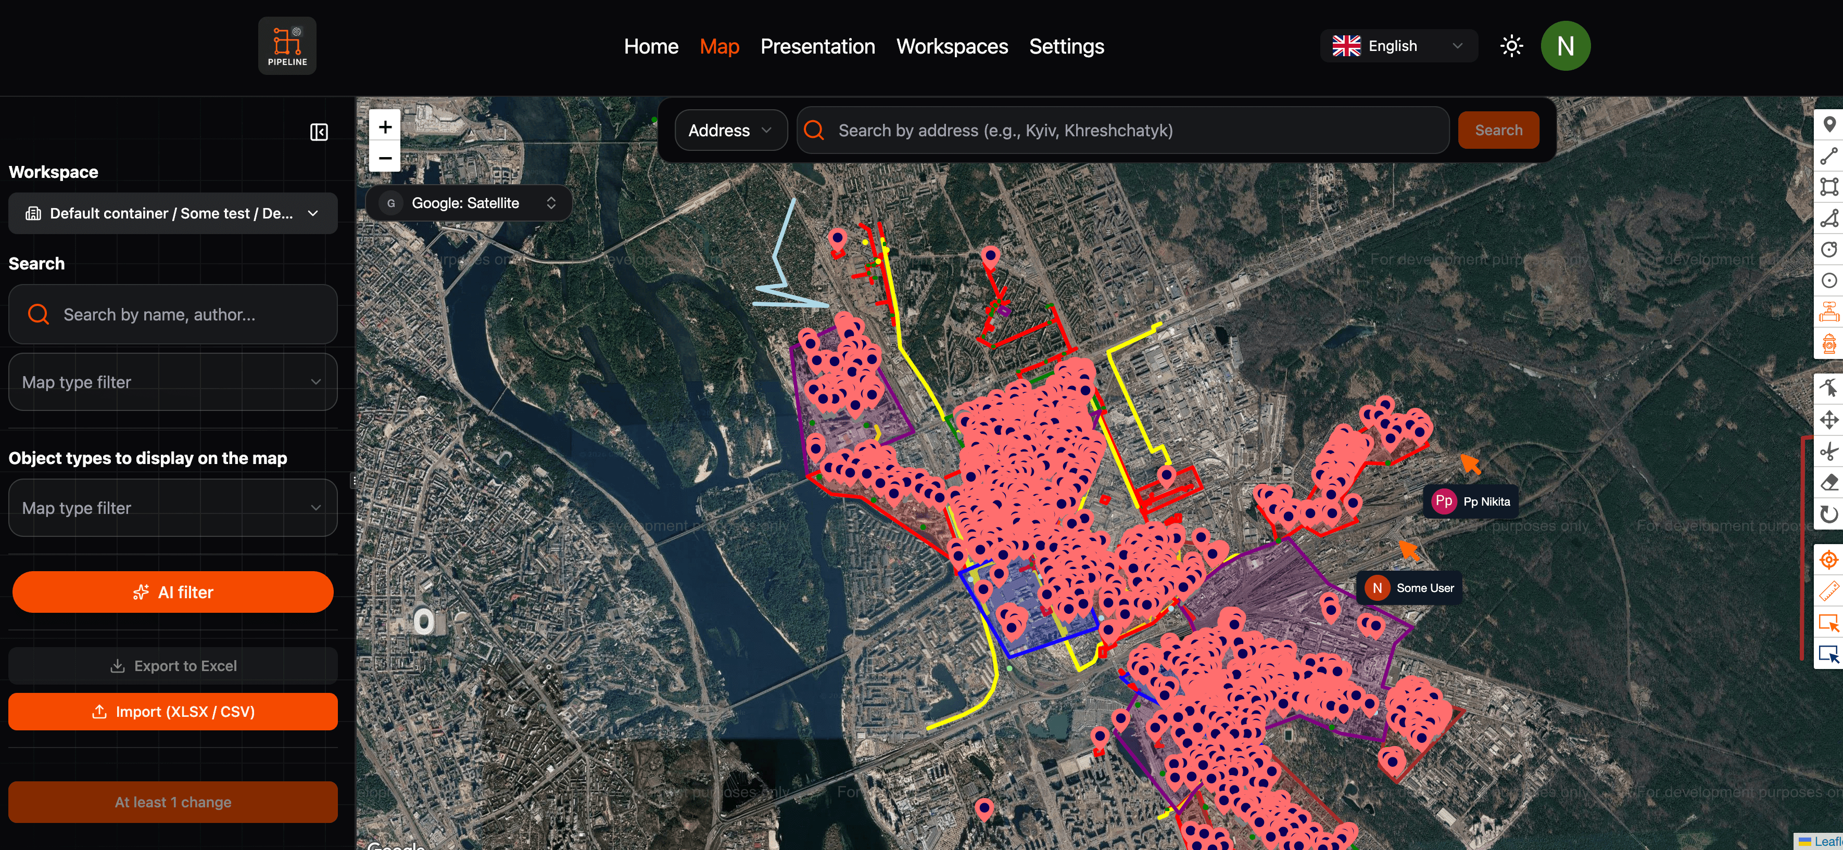Screen dimensions: 1843x850
Task: Open the Map nav item
Action: (719, 46)
